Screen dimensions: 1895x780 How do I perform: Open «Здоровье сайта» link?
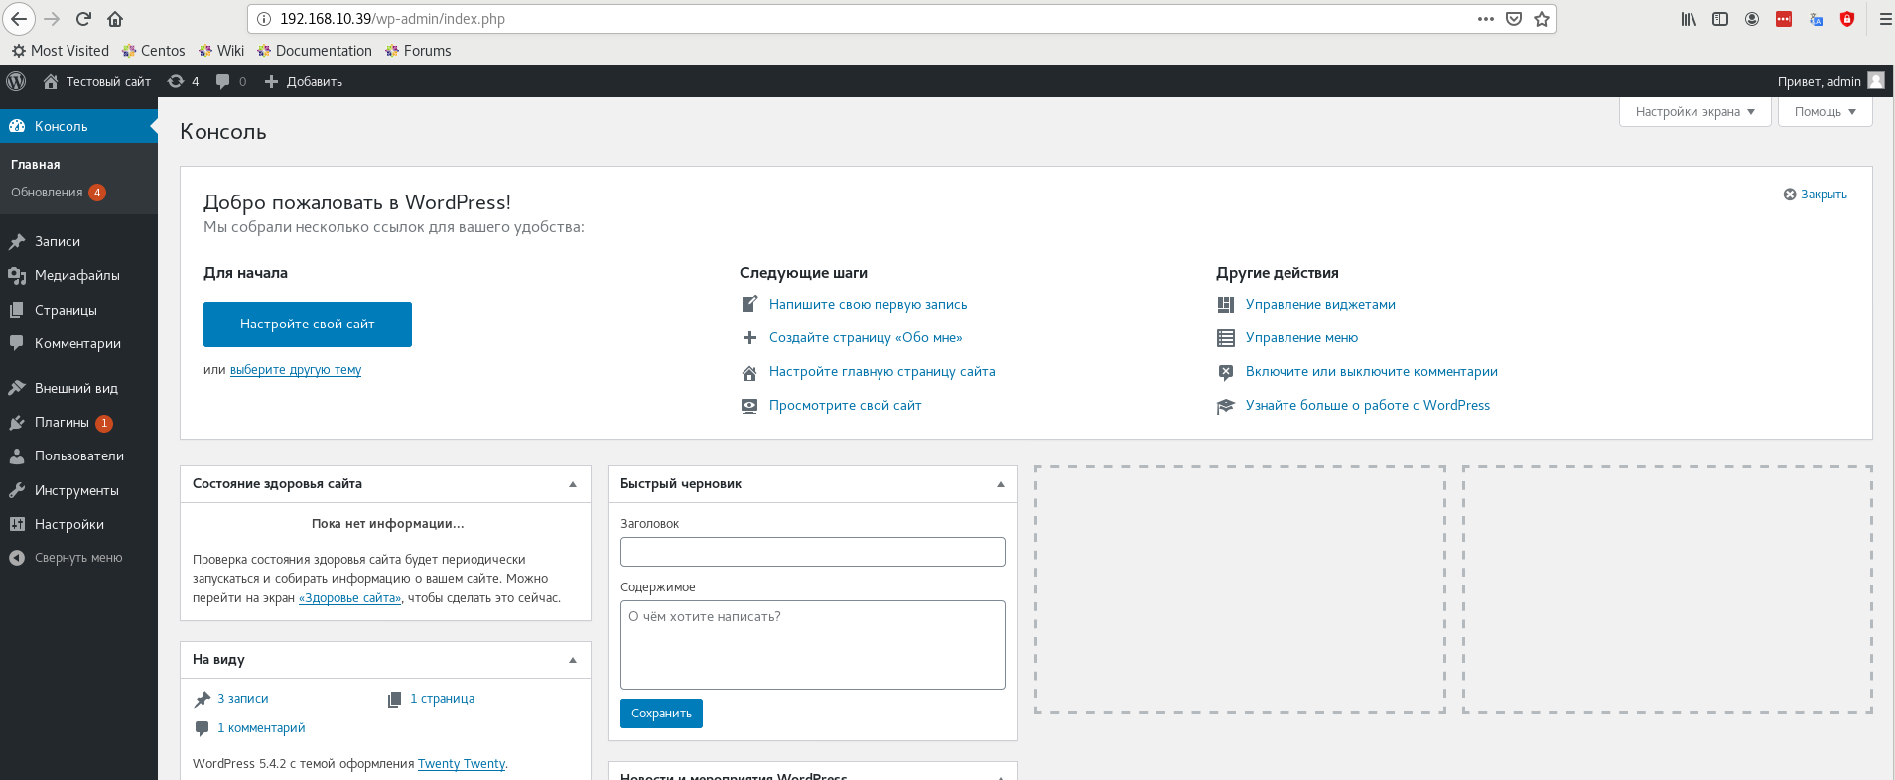pyautogui.click(x=350, y=598)
